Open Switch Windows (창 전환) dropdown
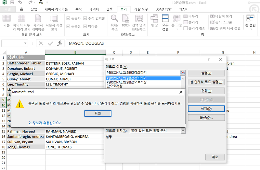Screen dimensions: 260x170 coord(250,22)
